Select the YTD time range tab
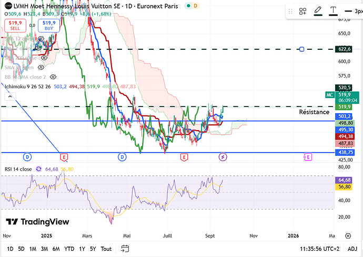Screen dimensions: 363x257 (69, 249)
